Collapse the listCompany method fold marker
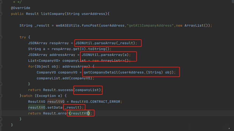 pyautogui.click(x=1, y=14)
